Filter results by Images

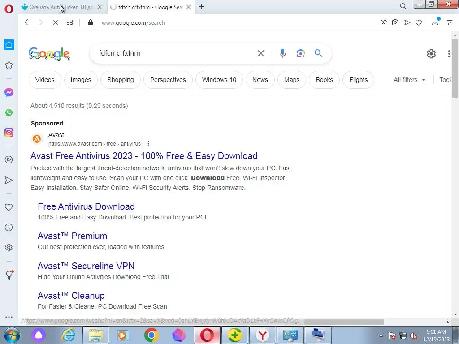(81, 80)
